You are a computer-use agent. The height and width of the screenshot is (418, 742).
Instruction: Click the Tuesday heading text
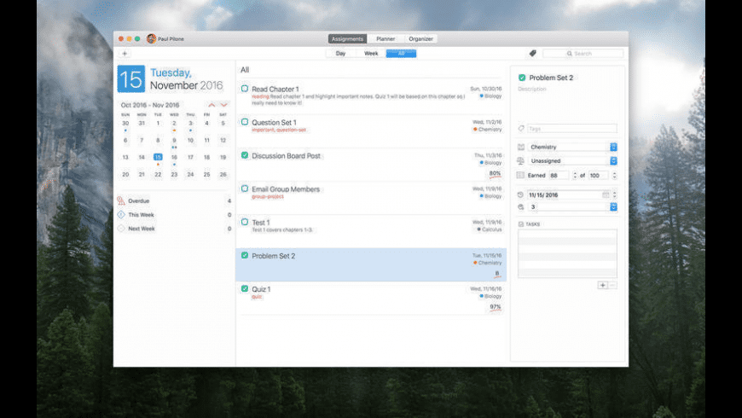tap(171, 73)
